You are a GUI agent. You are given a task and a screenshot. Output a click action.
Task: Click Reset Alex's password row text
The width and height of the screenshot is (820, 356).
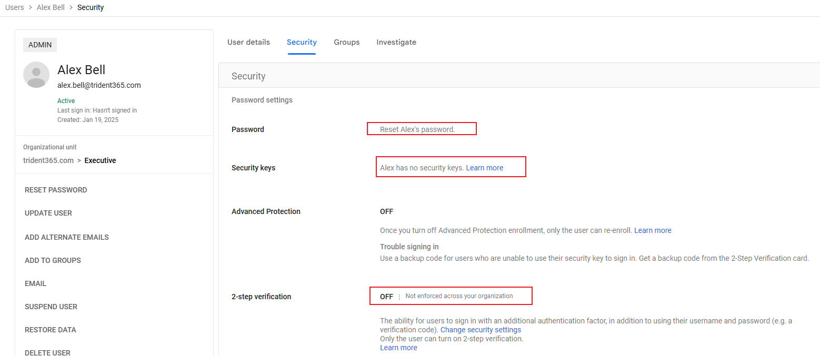click(417, 129)
